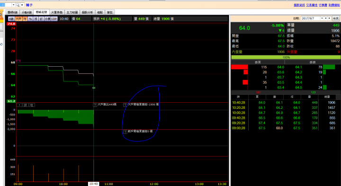Image resolution: width=341 pixels, height=186 pixels.
Task: Advance to the next date arrow
Action: coord(329,18)
